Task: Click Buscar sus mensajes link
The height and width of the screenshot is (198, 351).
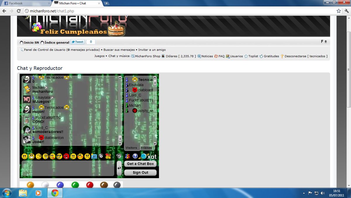Action: click(119, 50)
